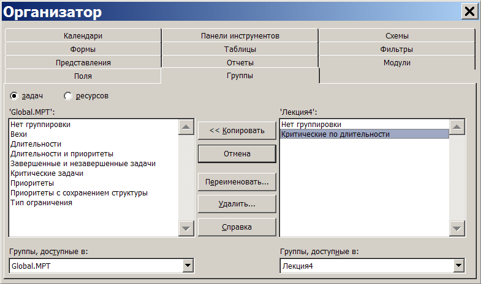
Task: Close the Организатор dialog
Action: (x=469, y=12)
